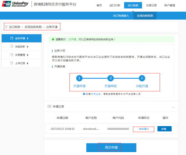The width and height of the screenshot is (186, 155).
Task: Click step 1 circle 开通申请
Action: [x=79, y=78]
